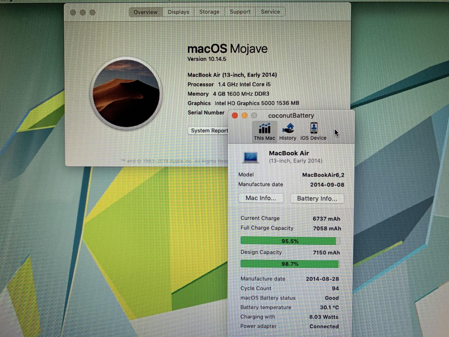This screenshot has height=337, width=449.
Task: Click the About This Mac zoom button
Action: pyautogui.click(x=92, y=12)
